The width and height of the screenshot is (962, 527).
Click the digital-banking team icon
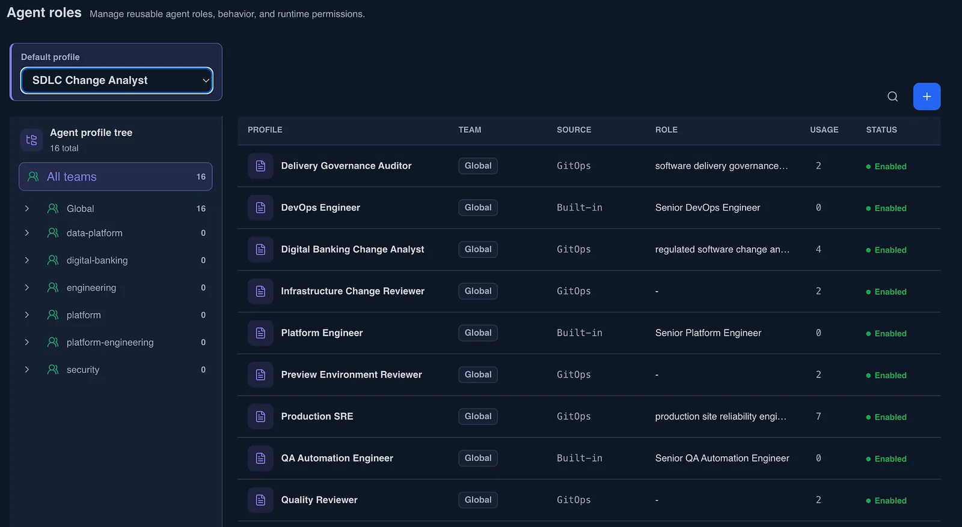tap(53, 260)
